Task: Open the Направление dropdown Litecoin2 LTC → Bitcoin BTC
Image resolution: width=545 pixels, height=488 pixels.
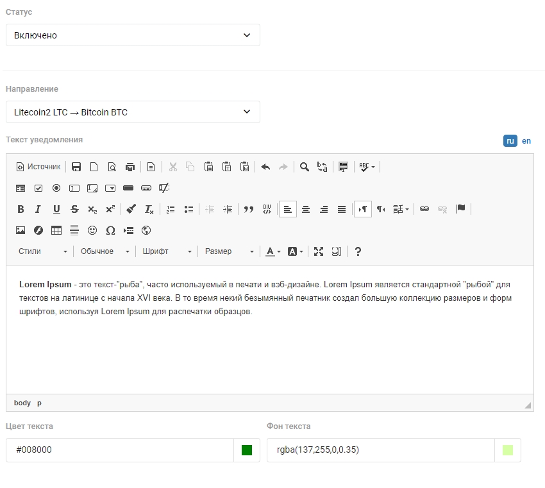Action: (133, 112)
